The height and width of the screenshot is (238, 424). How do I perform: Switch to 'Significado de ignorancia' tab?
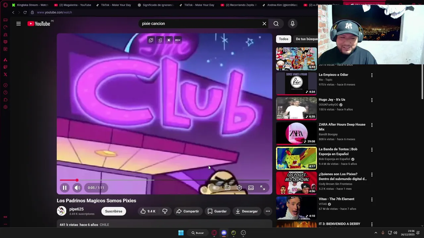[155, 5]
